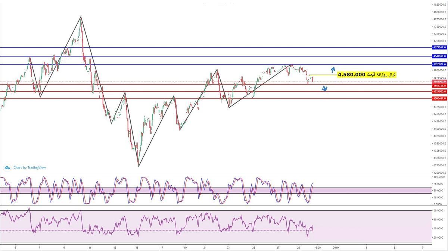Click the 4647659.0 blue price label
The image size is (448, 251).
click(439, 56)
